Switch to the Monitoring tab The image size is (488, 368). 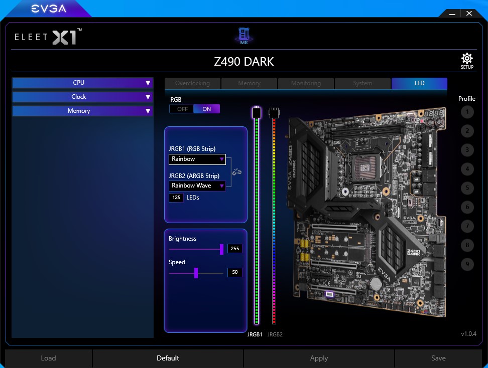[x=306, y=83]
